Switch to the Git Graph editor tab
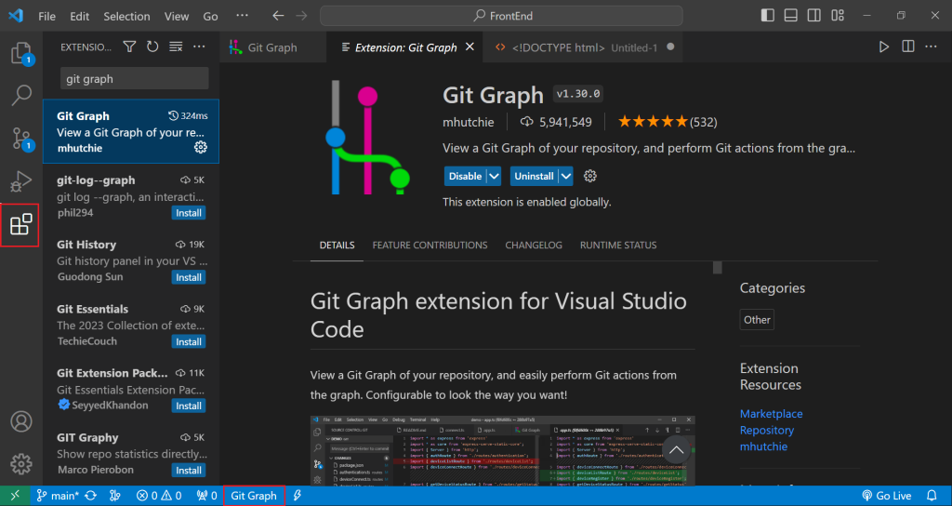The height and width of the screenshot is (506, 952). [272, 47]
